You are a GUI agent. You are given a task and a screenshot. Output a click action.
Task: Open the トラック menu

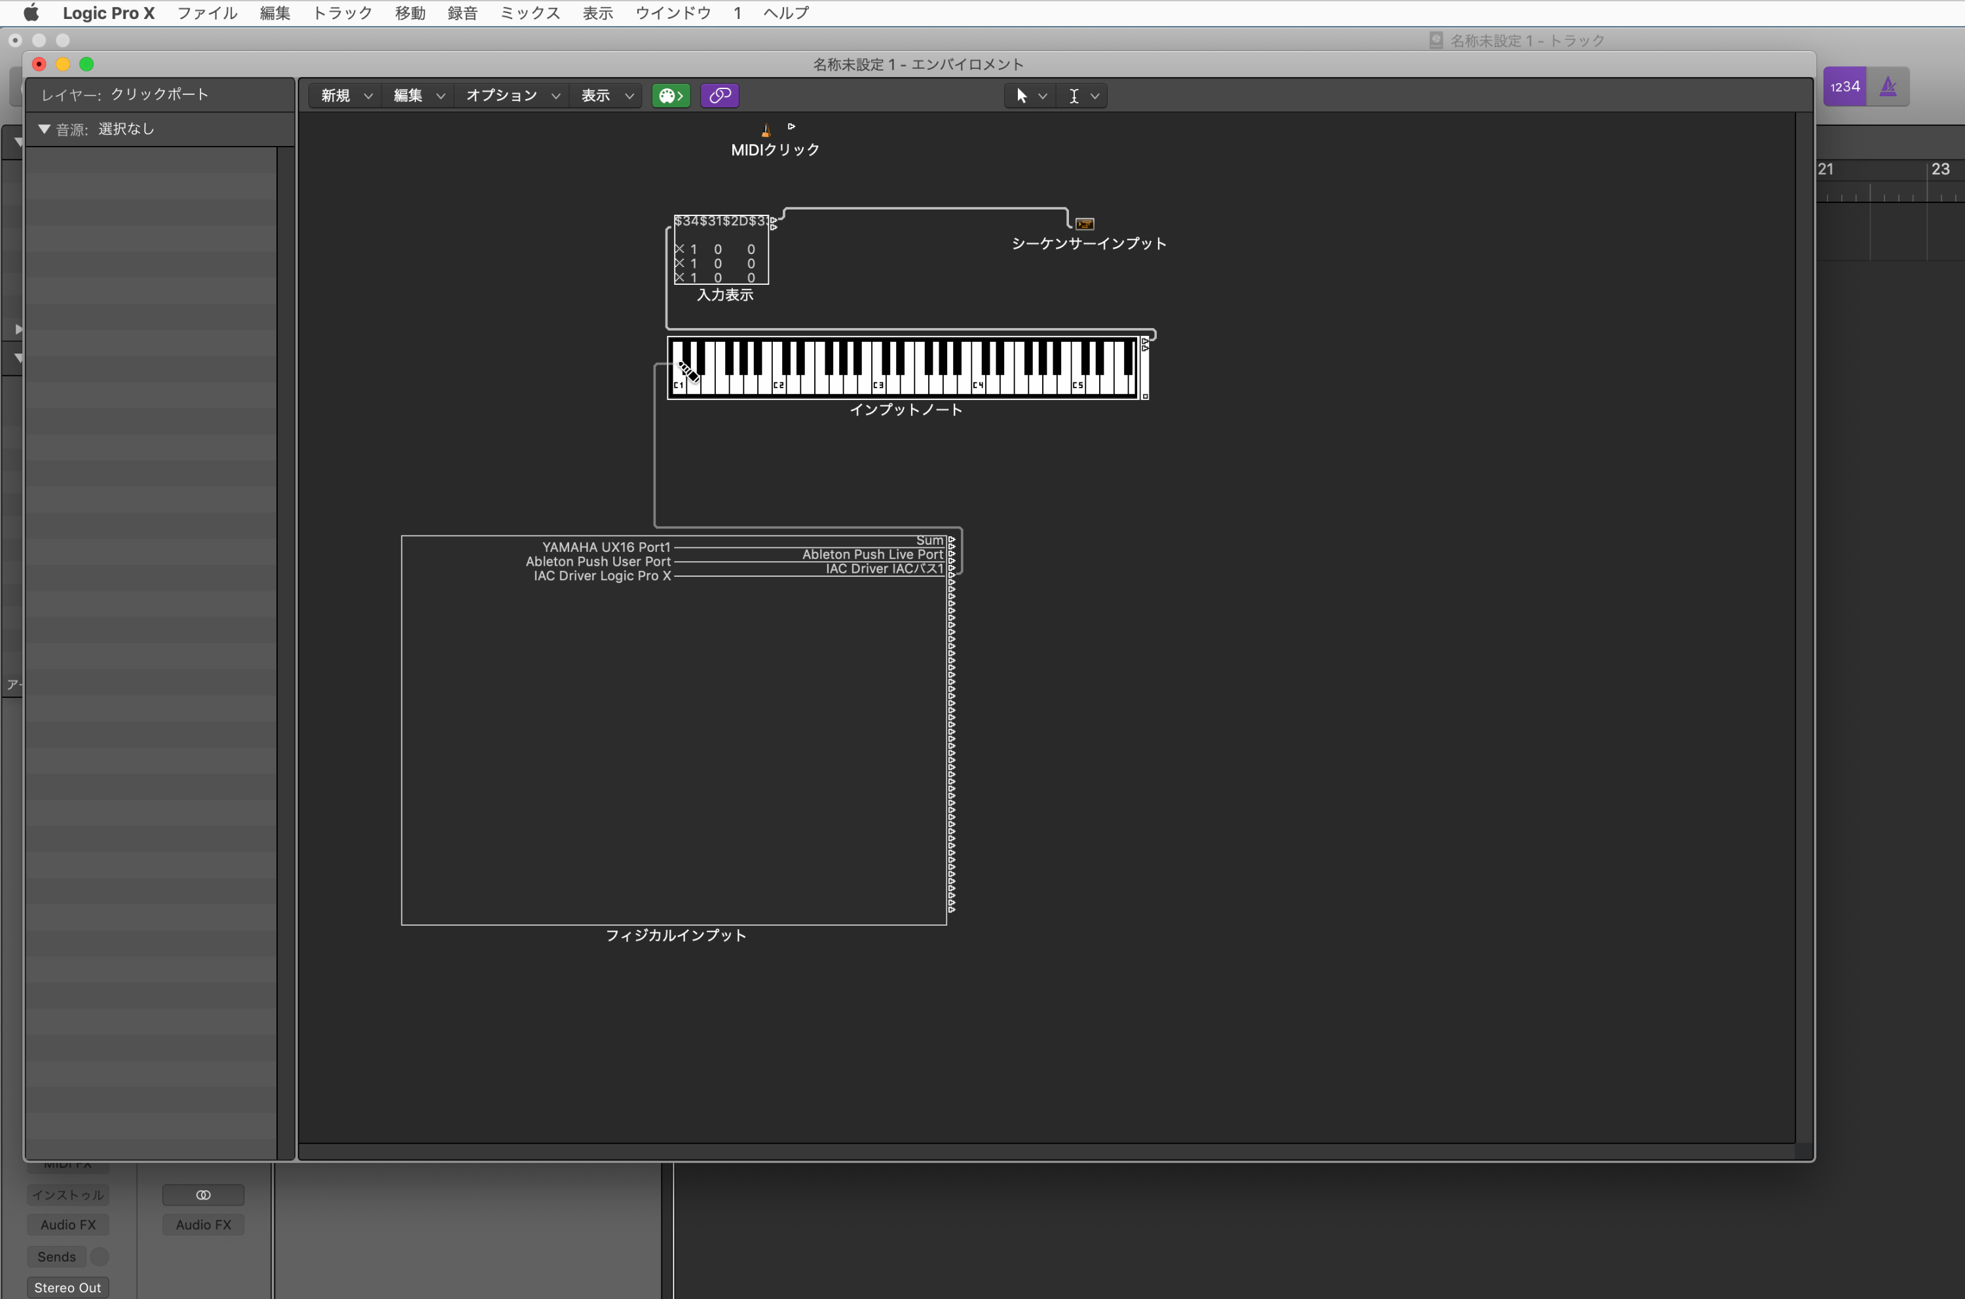coord(343,12)
